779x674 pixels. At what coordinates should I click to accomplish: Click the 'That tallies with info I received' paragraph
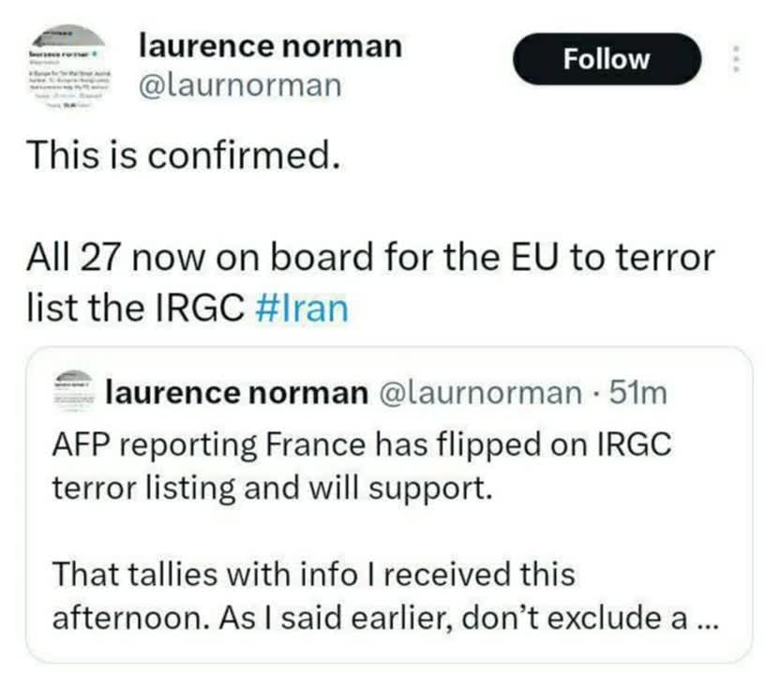313,572
